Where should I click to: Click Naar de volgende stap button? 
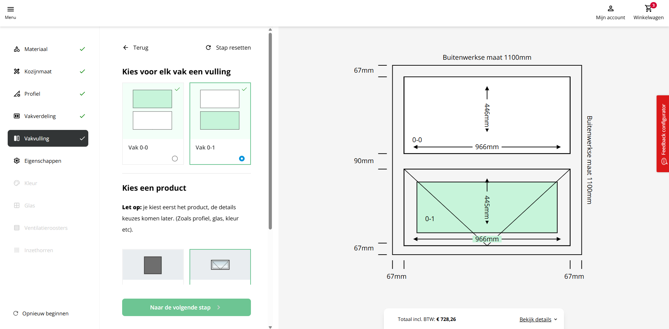tap(186, 307)
